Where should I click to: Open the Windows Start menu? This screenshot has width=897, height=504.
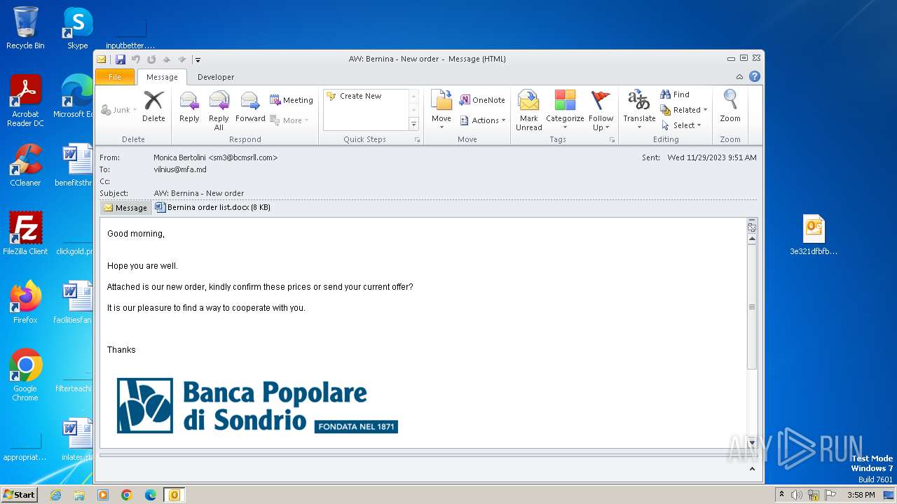point(19,494)
